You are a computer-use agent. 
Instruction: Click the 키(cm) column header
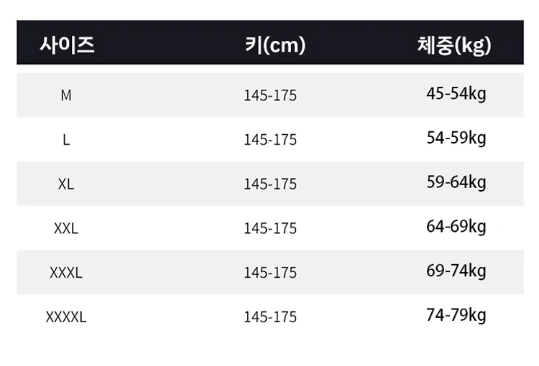coord(275,45)
